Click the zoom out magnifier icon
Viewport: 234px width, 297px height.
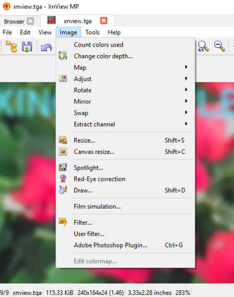(219, 46)
